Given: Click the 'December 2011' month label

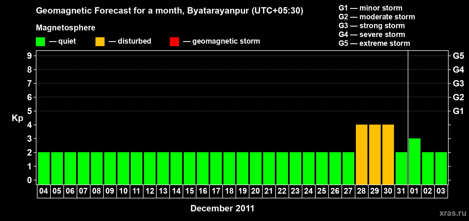Looking at the screenshot, I should tap(222, 208).
